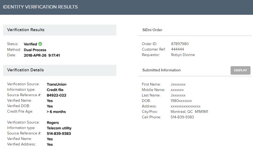Image resolution: width=253 pixels, height=149 pixels.
Task: Click Rogers source reference 514-839-9383
Action: (59, 133)
